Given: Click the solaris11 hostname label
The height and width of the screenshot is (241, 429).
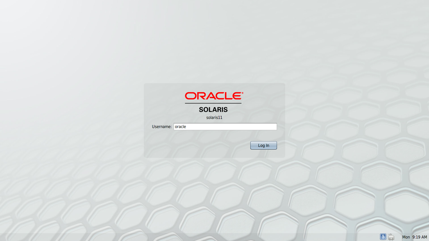Looking at the screenshot, I should (x=214, y=118).
